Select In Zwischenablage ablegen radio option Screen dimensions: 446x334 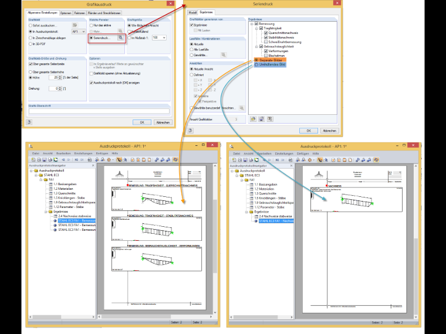point(31,38)
